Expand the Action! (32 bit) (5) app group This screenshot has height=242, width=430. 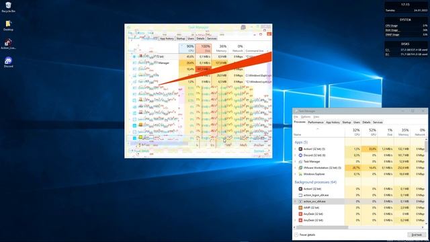296,149
